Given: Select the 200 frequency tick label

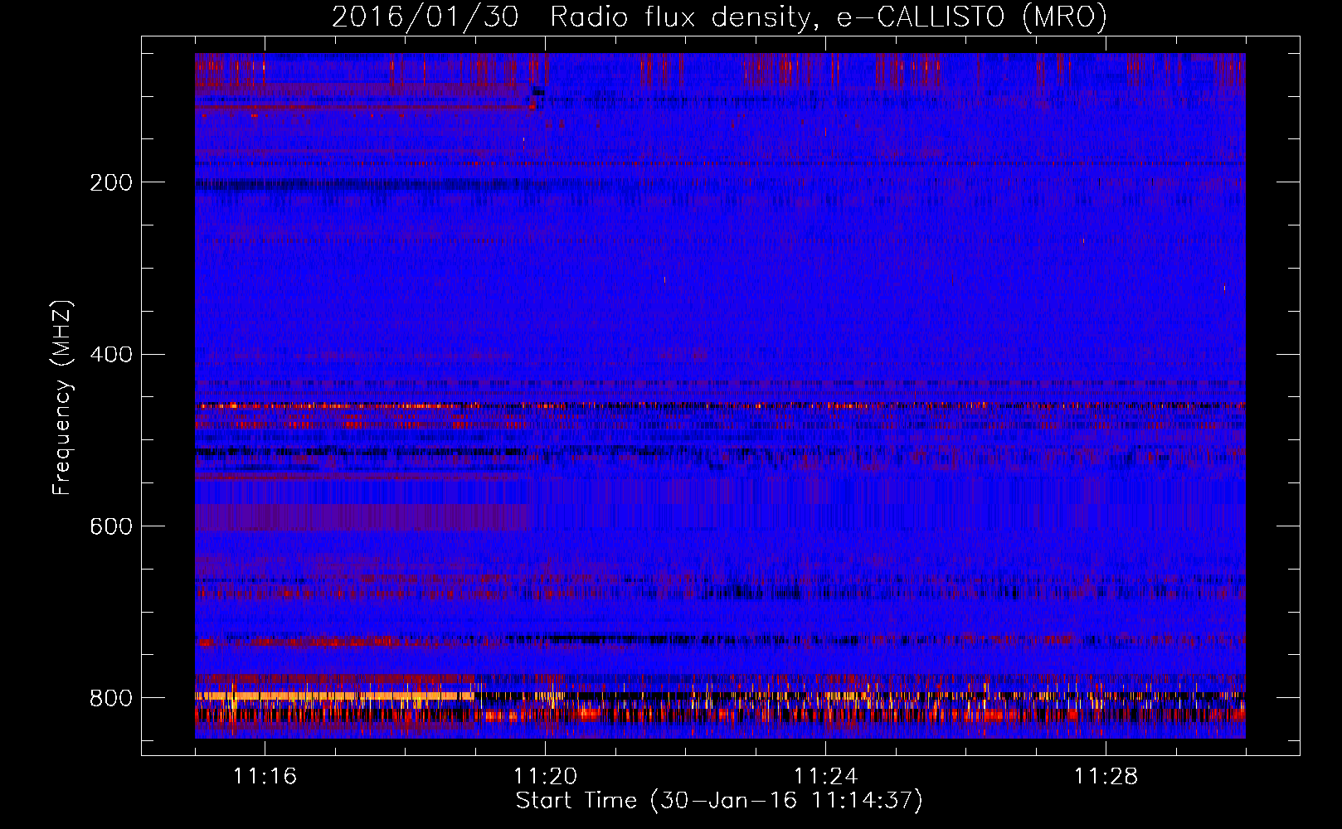Looking at the screenshot, I should (111, 182).
